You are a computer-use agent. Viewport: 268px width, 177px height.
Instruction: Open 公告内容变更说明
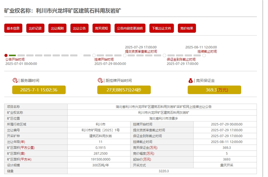tap(130, 28)
